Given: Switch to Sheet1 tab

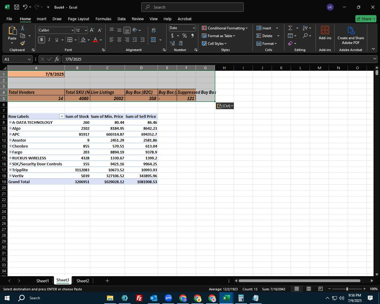Looking at the screenshot, I should click(42, 281).
